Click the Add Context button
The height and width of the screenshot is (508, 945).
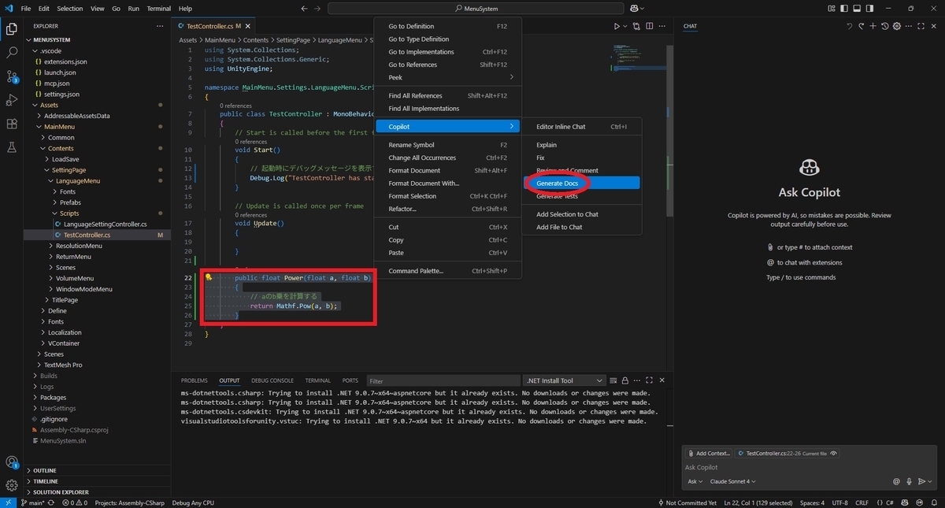click(709, 453)
